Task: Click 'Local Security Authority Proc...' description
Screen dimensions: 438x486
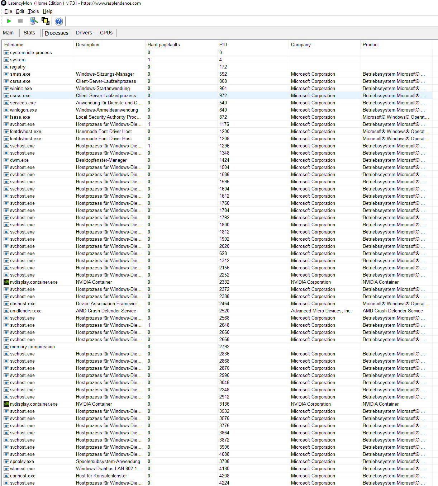Action: (x=108, y=117)
